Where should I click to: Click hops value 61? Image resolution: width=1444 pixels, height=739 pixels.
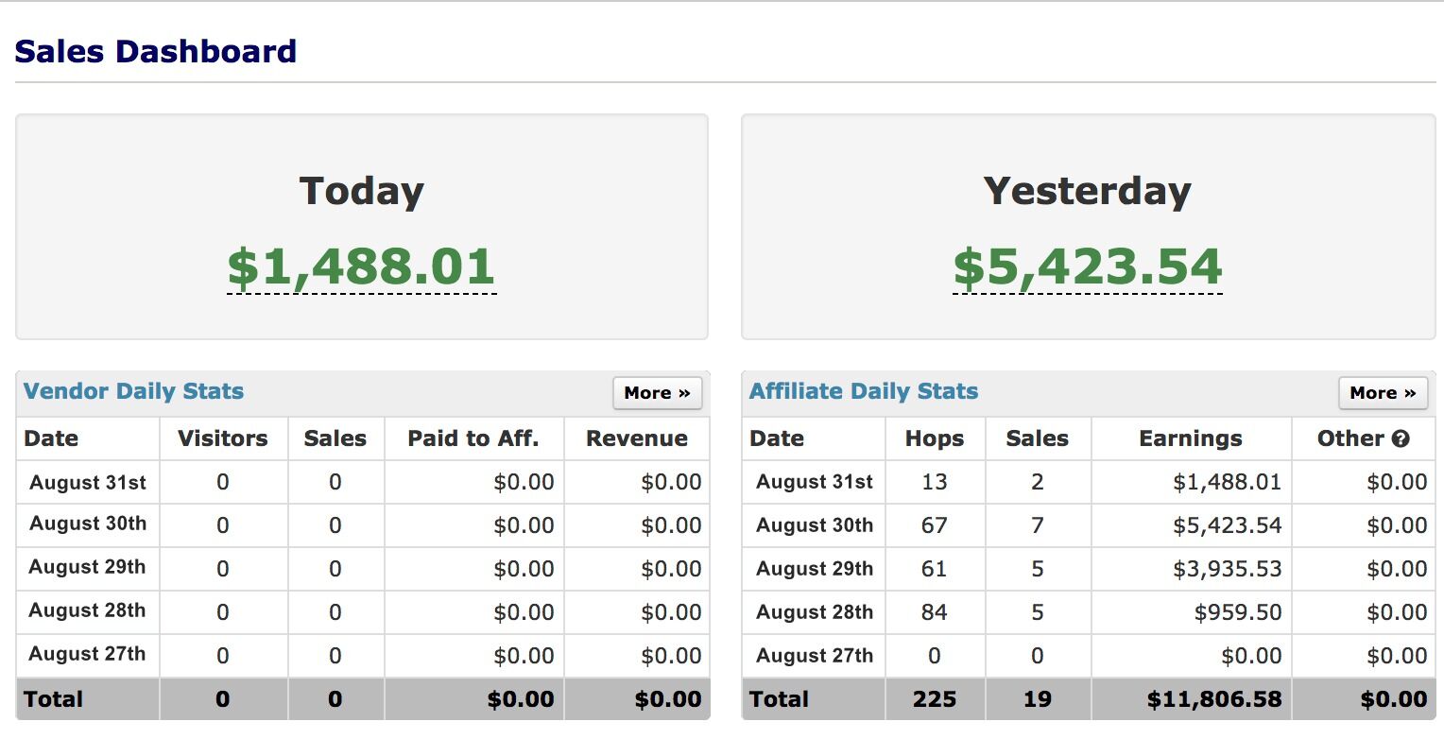click(x=935, y=569)
